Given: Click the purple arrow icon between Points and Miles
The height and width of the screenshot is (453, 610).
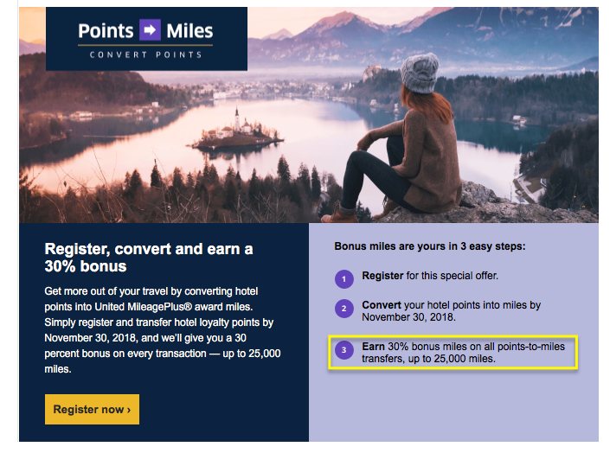Looking at the screenshot, I should (x=151, y=30).
